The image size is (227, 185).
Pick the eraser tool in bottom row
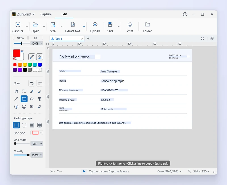(x=39, y=107)
